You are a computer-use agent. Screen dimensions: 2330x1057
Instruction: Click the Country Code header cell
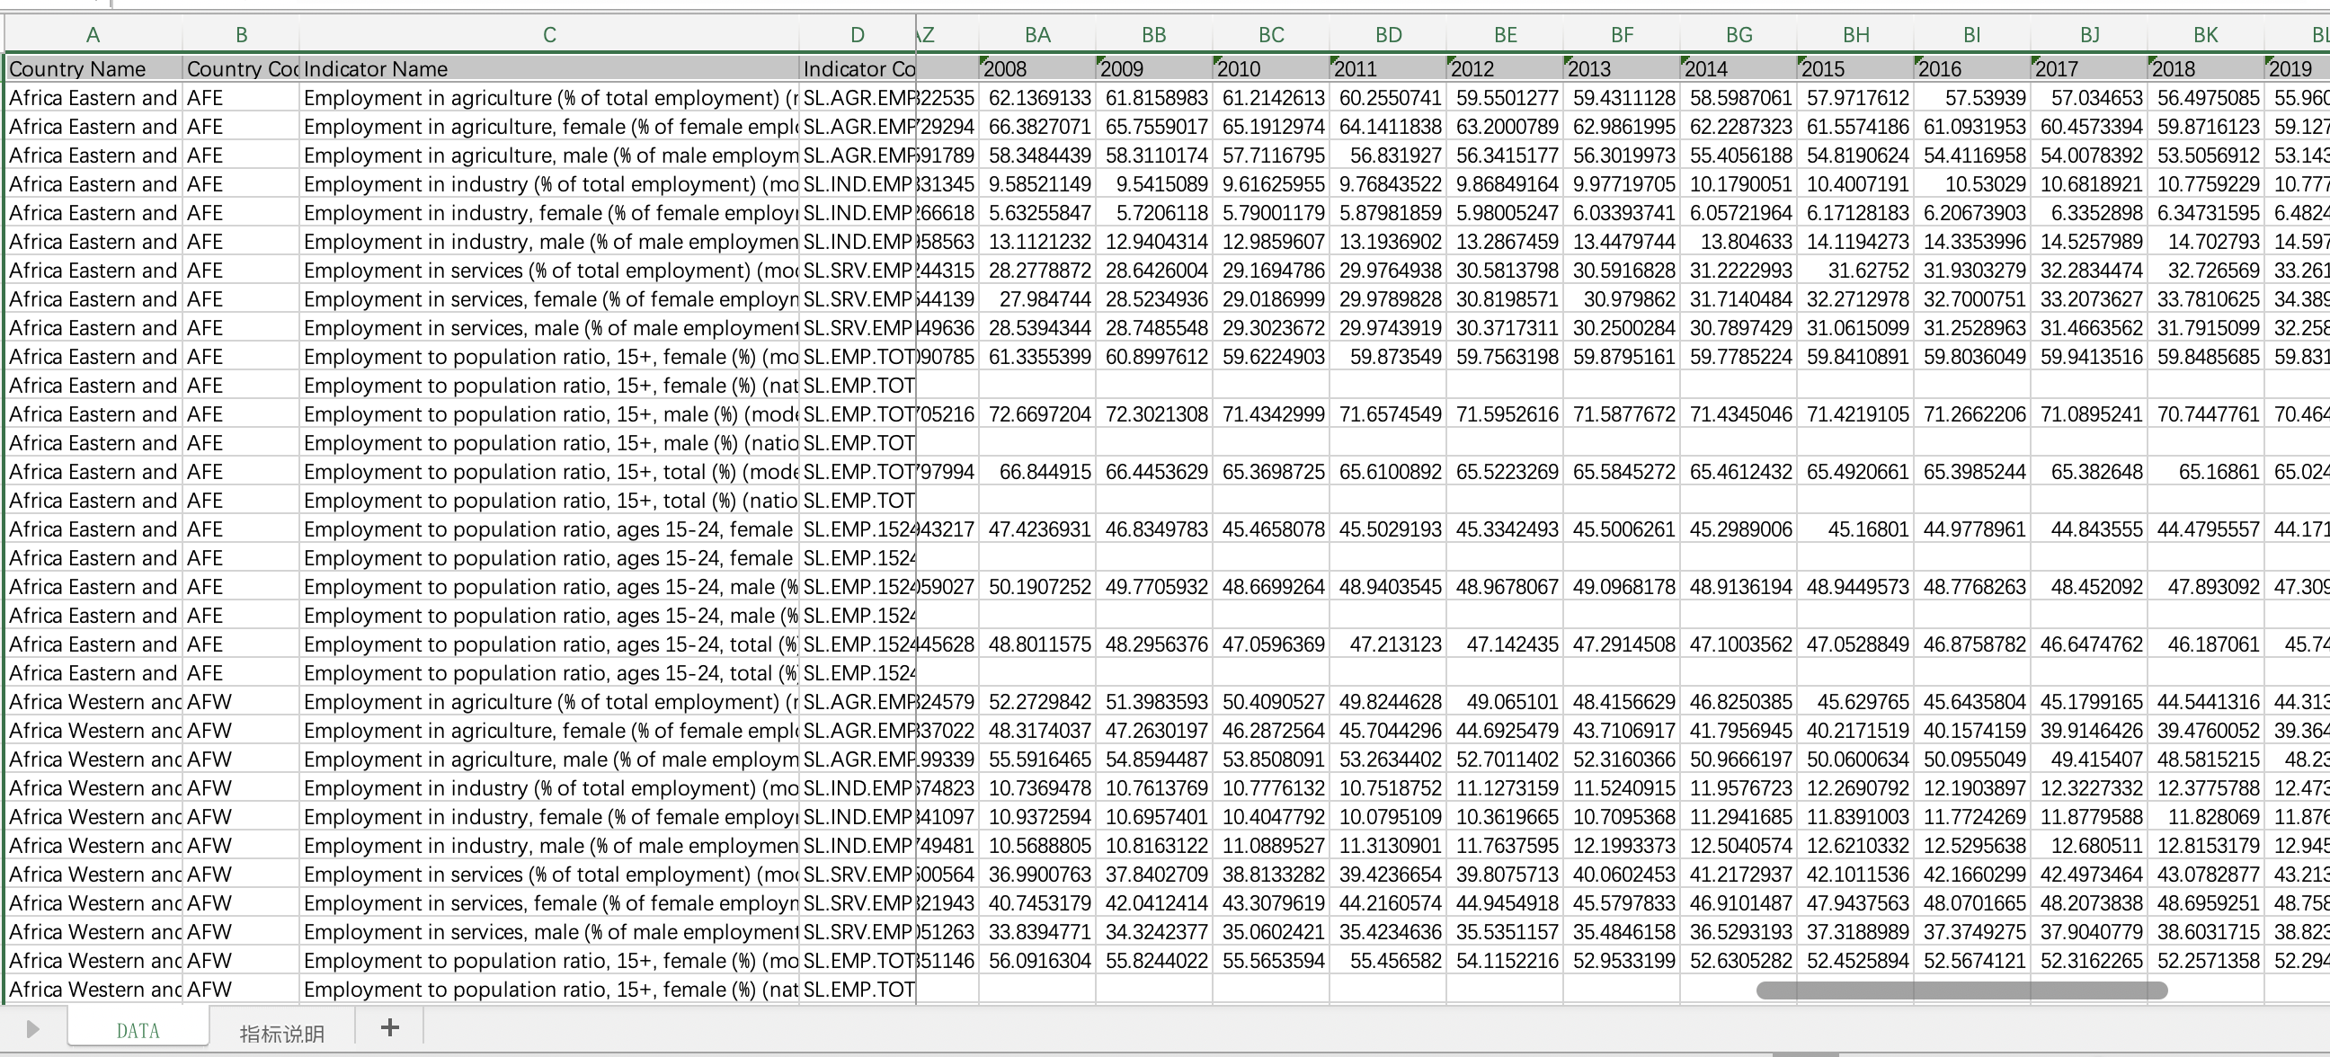pyautogui.click(x=241, y=68)
